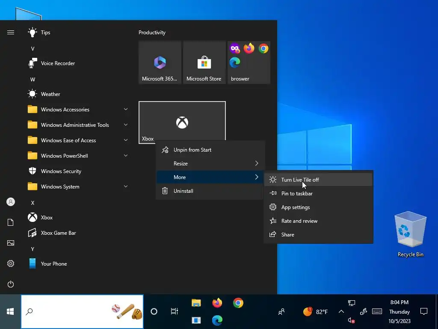Image resolution: width=438 pixels, height=329 pixels.
Task: Click the muted volume icon
Action: pos(352,320)
